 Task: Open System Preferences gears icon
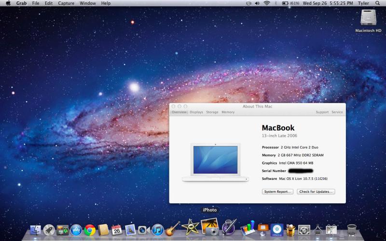[304, 230]
